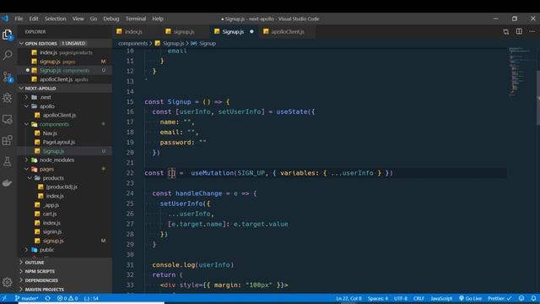
Task: Open PageLayout.js in the file tree
Action: point(58,143)
